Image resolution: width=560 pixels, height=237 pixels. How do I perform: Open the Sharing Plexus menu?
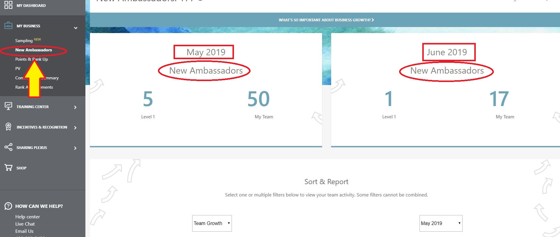click(x=32, y=147)
